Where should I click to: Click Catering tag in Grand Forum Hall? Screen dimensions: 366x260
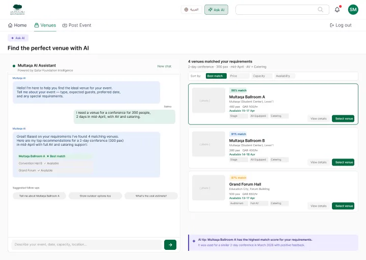point(279,203)
